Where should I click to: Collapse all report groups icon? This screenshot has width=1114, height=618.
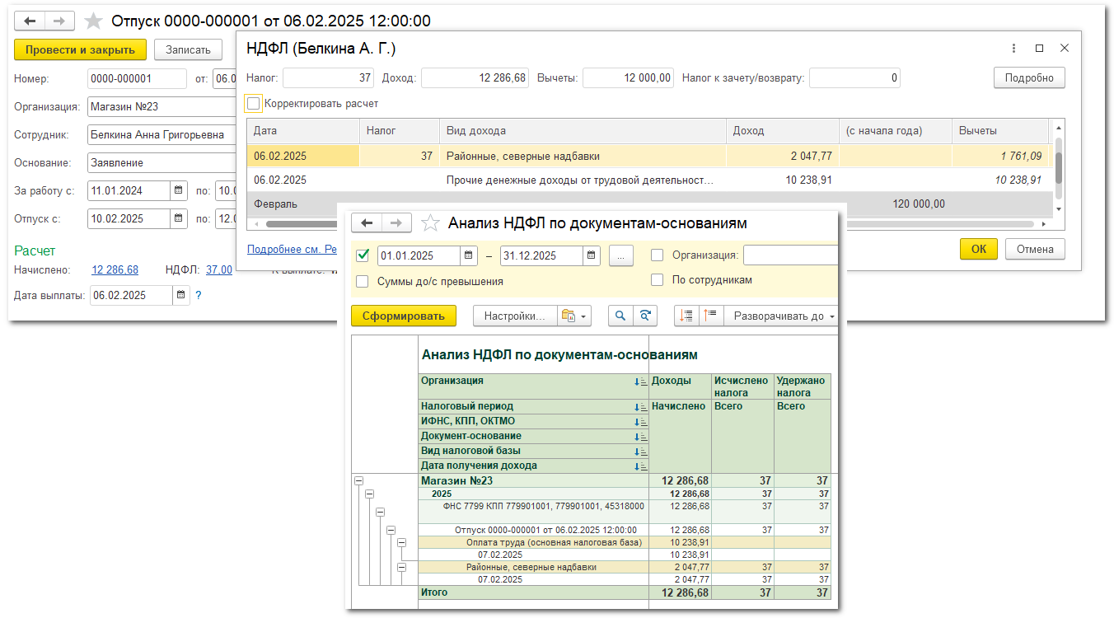[710, 316]
